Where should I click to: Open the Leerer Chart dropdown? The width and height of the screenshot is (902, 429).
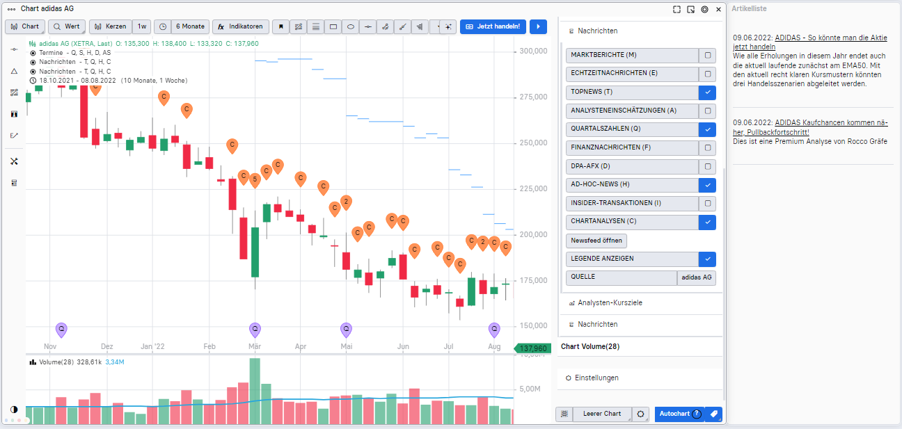[x=602, y=414]
